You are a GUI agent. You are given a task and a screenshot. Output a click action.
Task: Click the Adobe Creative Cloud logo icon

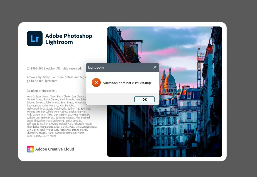(30, 149)
